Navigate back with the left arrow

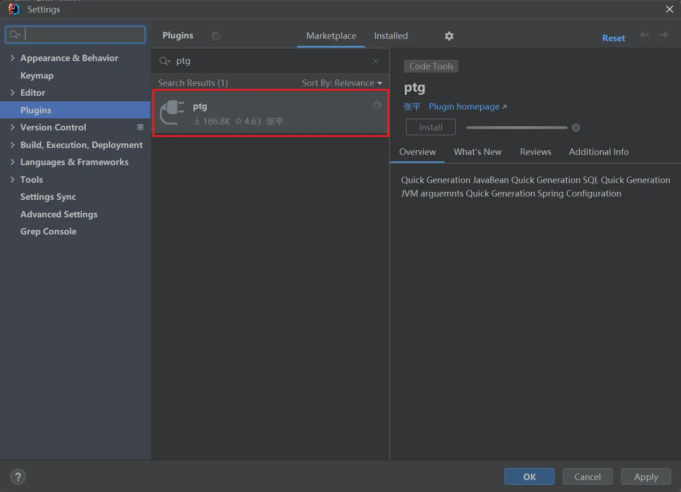[644, 35]
